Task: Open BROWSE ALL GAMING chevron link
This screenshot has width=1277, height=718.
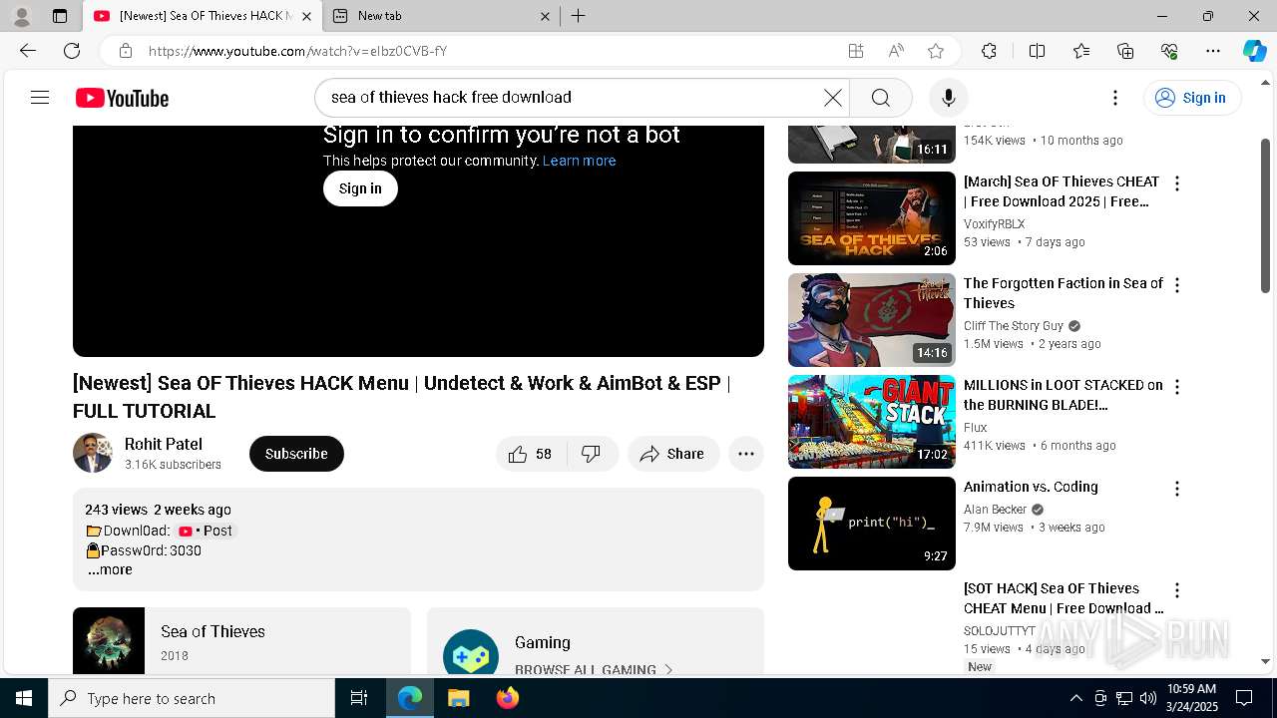Action: tap(595, 669)
